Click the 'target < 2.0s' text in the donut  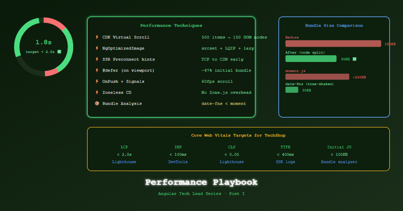[40, 52]
